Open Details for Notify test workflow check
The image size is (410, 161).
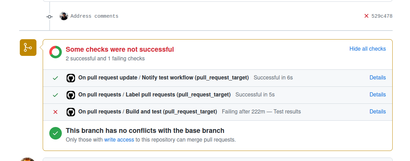[x=377, y=78]
